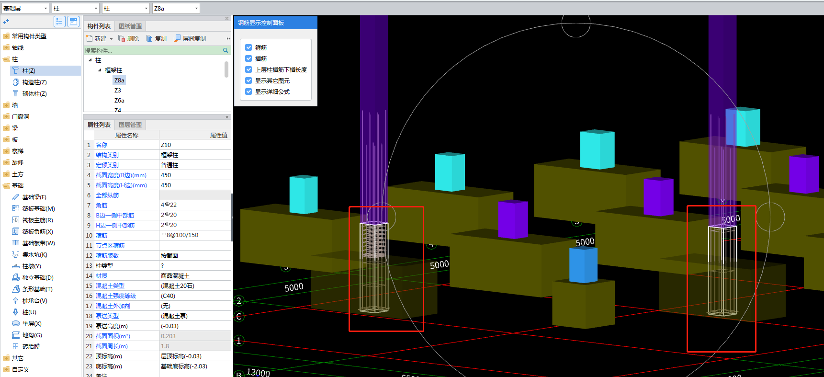This screenshot has width=824, height=377.
Task: Uncheck the 箍筋 checkbox
Action: (x=248, y=47)
